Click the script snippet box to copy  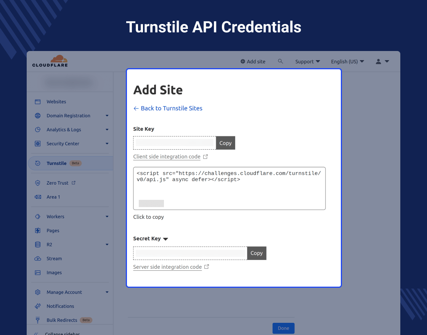pyautogui.click(x=229, y=188)
